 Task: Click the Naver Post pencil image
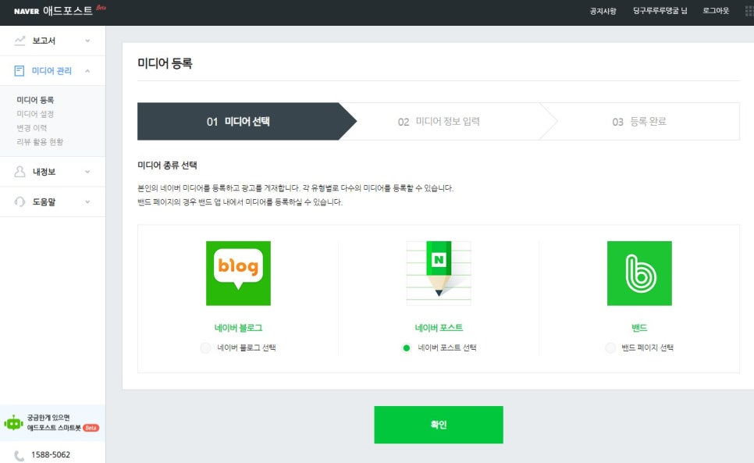439,273
